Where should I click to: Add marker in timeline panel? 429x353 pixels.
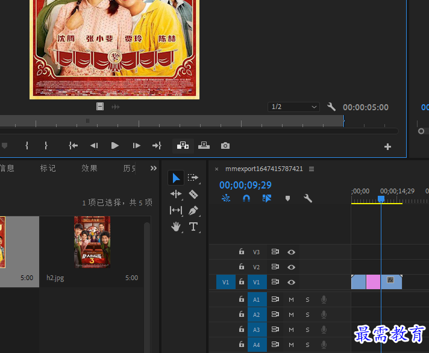pos(287,198)
